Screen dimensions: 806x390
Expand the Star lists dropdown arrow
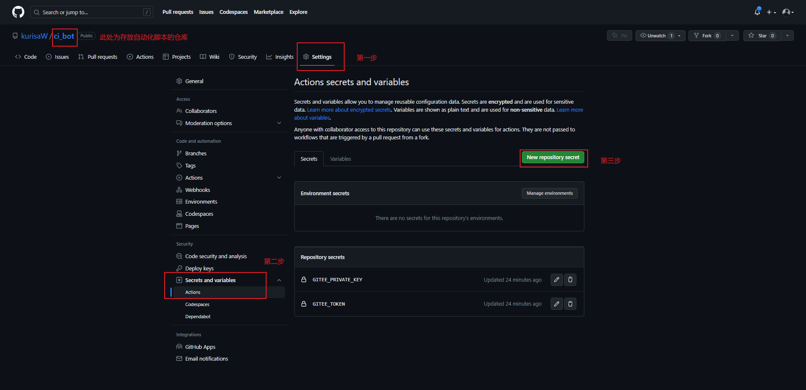pyautogui.click(x=788, y=36)
